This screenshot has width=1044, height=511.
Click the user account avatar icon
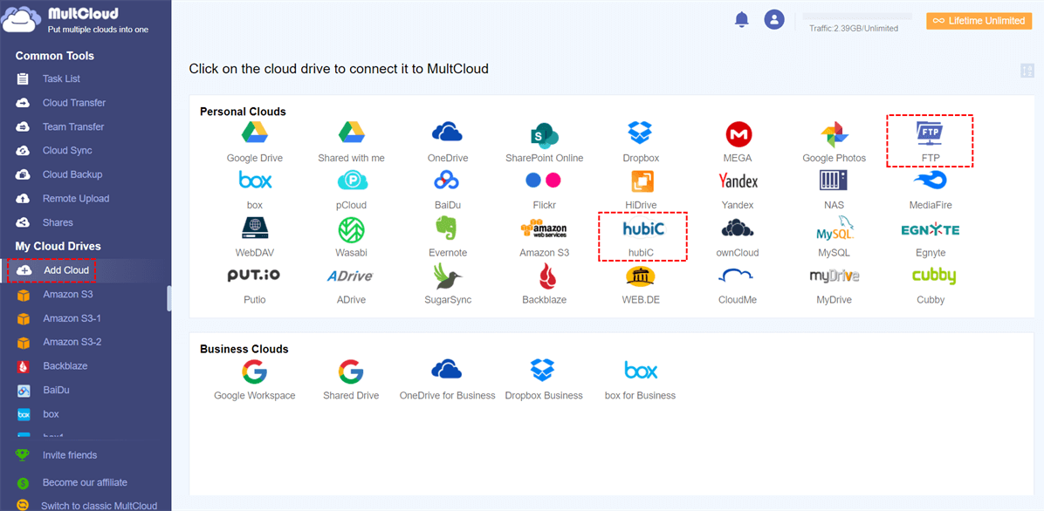click(774, 19)
